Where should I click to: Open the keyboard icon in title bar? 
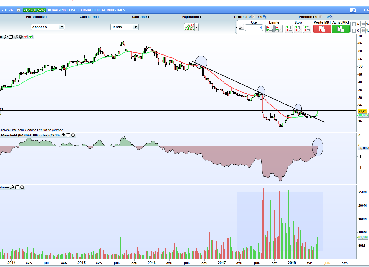click(x=353, y=10)
